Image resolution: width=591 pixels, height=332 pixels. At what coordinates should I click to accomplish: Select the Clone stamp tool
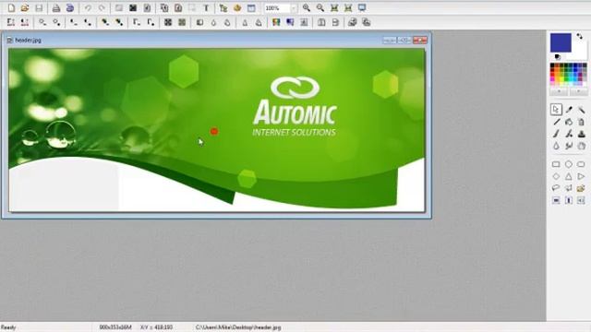(x=581, y=134)
